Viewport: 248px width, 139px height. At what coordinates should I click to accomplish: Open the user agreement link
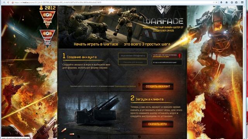click(125, 86)
